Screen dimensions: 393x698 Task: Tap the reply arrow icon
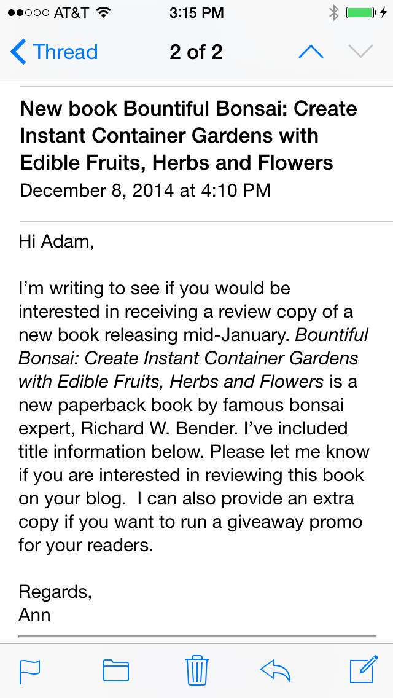pos(275,670)
